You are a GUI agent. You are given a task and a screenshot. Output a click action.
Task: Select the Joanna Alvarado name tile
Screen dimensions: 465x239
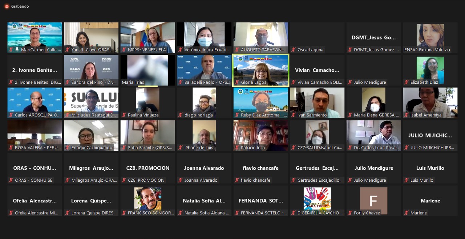pyautogui.click(x=204, y=168)
